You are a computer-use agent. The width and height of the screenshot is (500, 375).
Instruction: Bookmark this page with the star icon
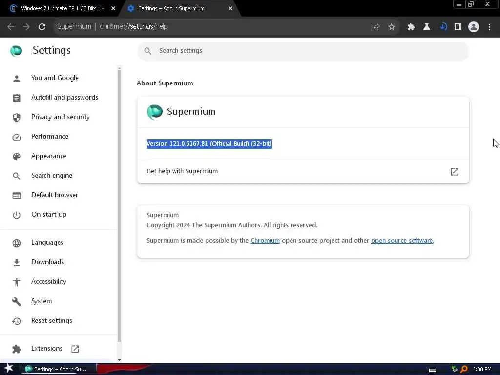(392, 27)
